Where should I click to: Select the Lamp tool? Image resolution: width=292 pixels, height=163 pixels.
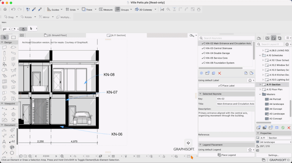pos(13,65)
